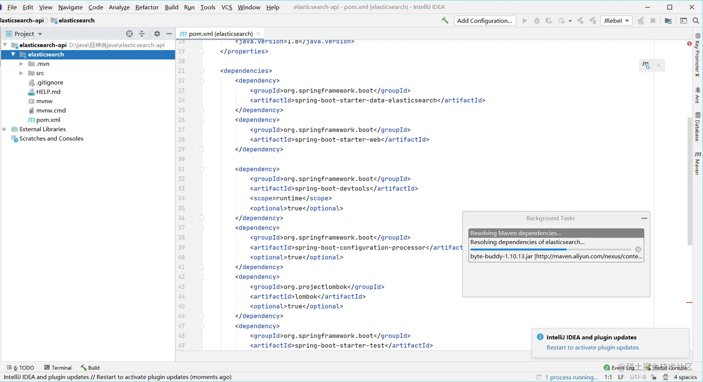Open the Profile run options dropdown arrow
The image size is (703, 382).
coord(570,21)
